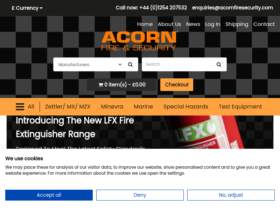Click the Acorn Fire & Security logo

point(139,41)
